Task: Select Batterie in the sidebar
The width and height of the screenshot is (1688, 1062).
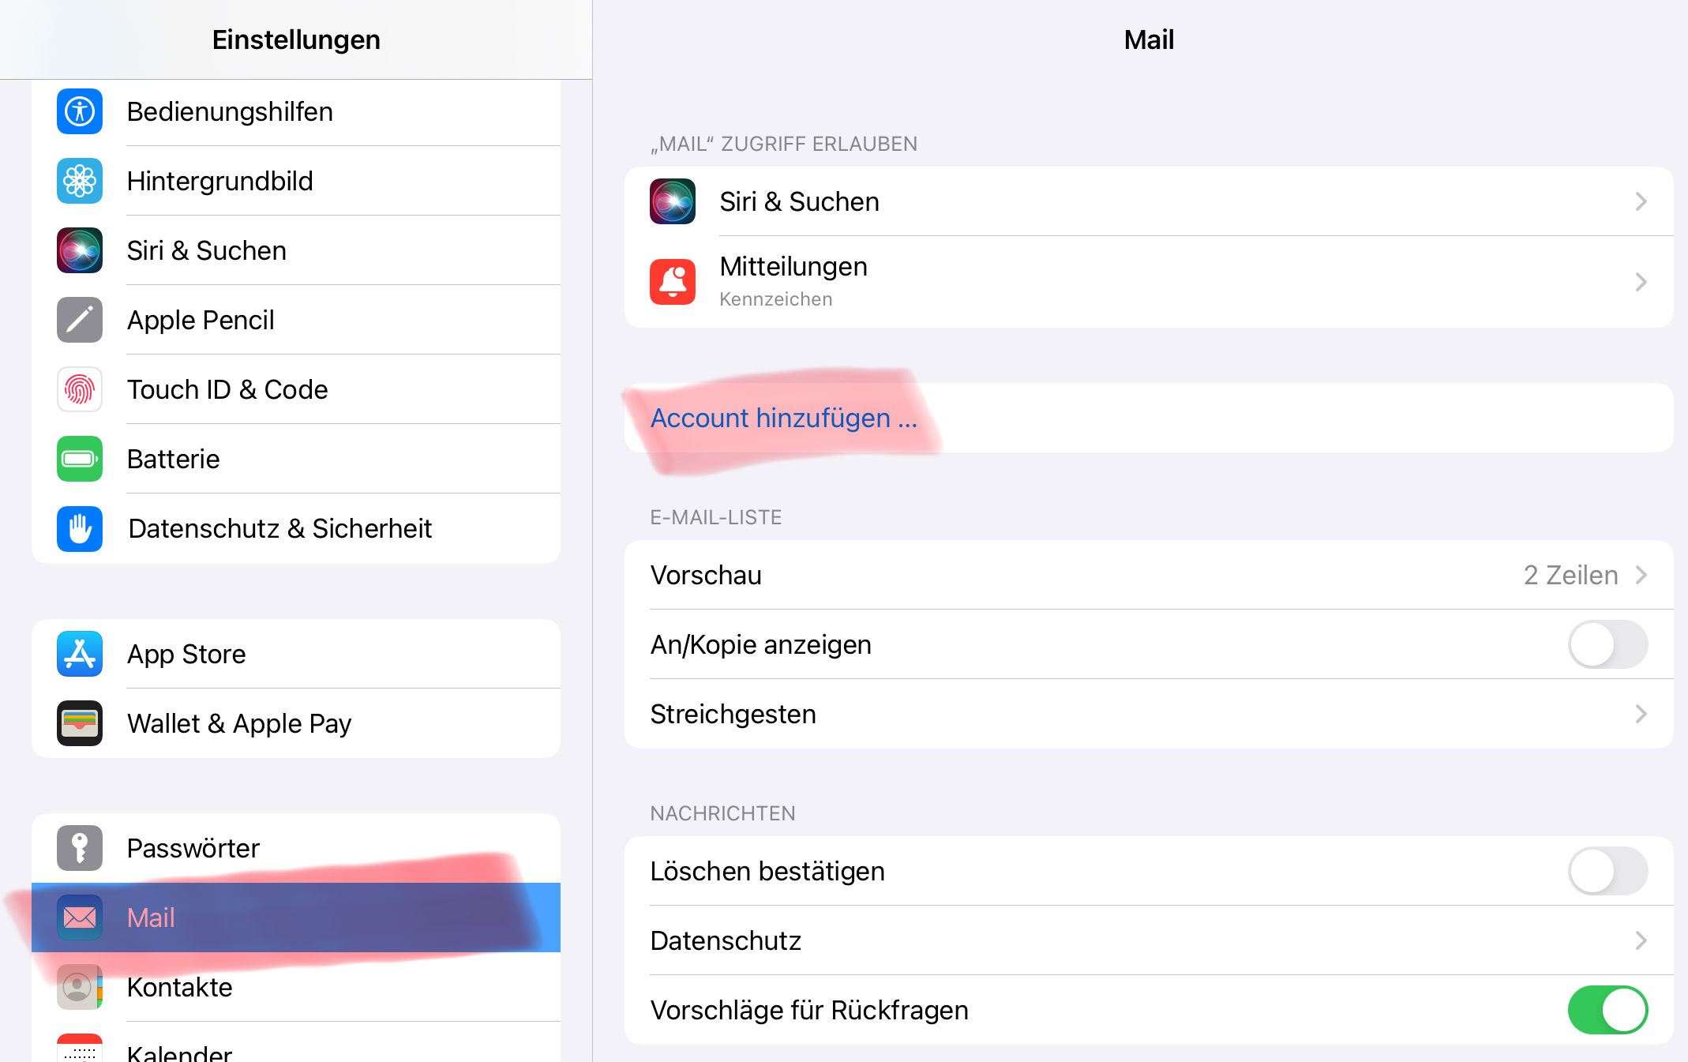Action: click(296, 459)
